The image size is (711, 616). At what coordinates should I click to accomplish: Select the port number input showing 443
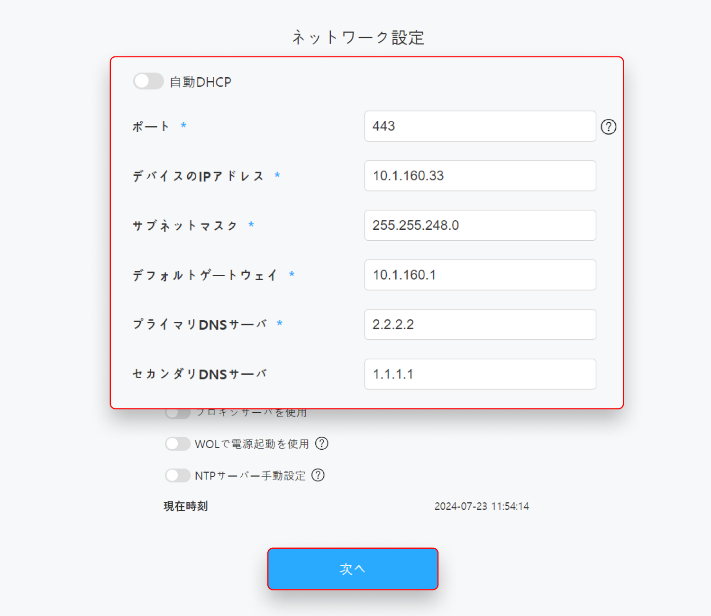point(480,126)
